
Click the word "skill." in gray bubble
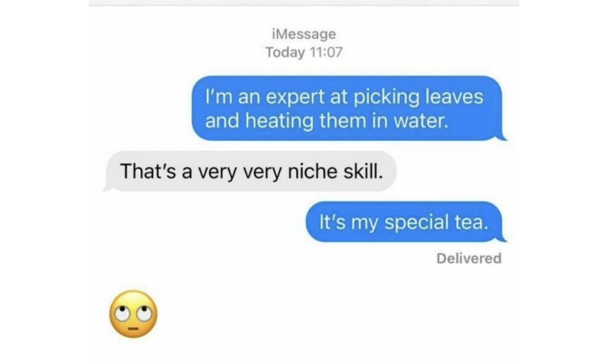(x=363, y=171)
